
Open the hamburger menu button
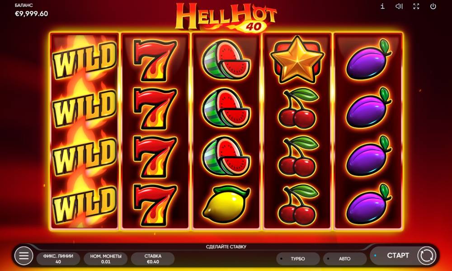coord(24,255)
